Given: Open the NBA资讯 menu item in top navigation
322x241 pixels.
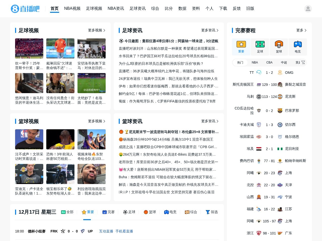Looking at the screenshot, I should [x=116, y=8].
